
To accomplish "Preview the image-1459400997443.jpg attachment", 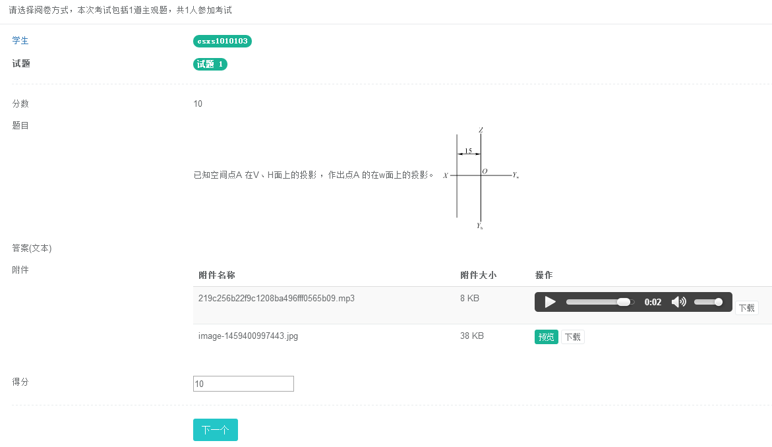I will [546, 337].
